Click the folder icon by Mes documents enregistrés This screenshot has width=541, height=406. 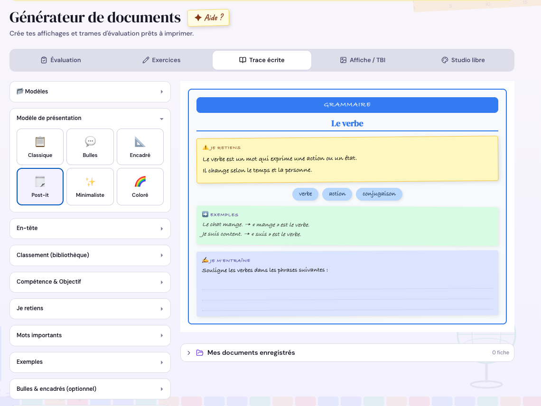200,352
